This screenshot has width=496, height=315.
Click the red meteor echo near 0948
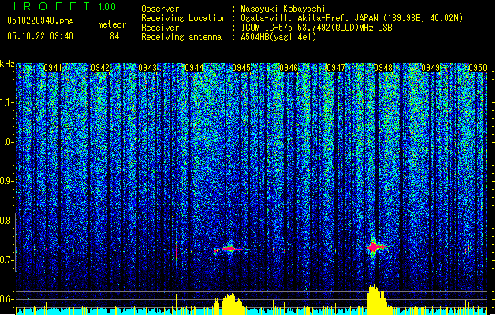click(x=375, y=247)
